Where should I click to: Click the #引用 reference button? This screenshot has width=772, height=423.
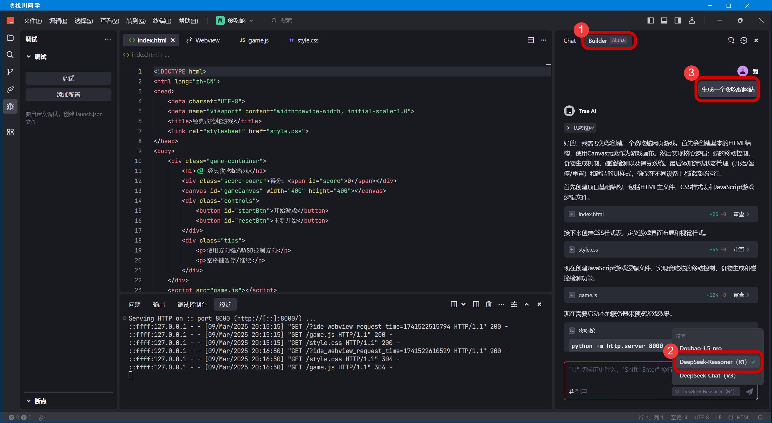578,391
